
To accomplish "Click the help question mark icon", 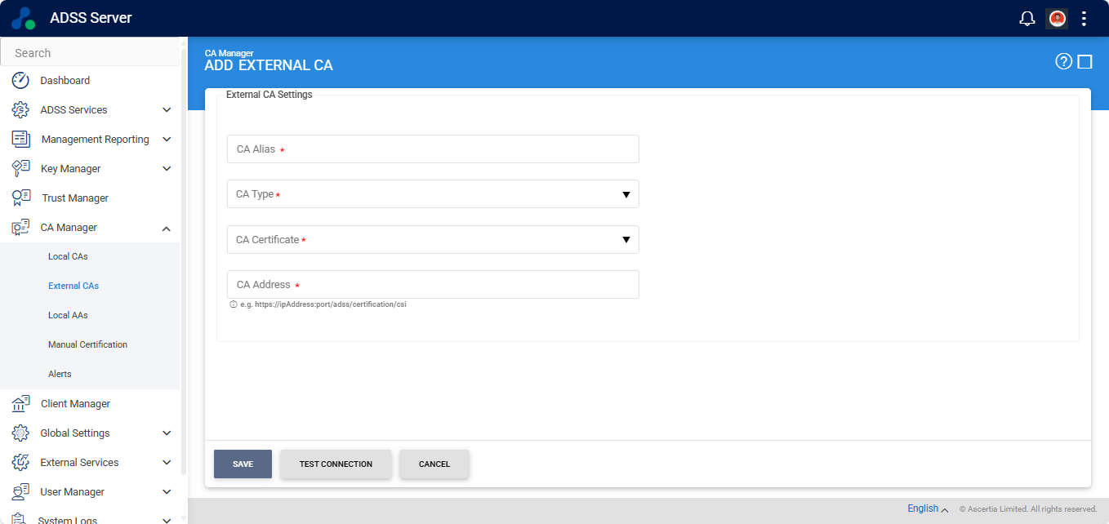I will 1063,61.
